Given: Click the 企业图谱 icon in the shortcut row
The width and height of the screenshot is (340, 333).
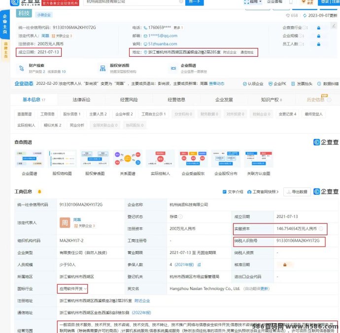Looking at the screenshot, I should pos(173,69).
